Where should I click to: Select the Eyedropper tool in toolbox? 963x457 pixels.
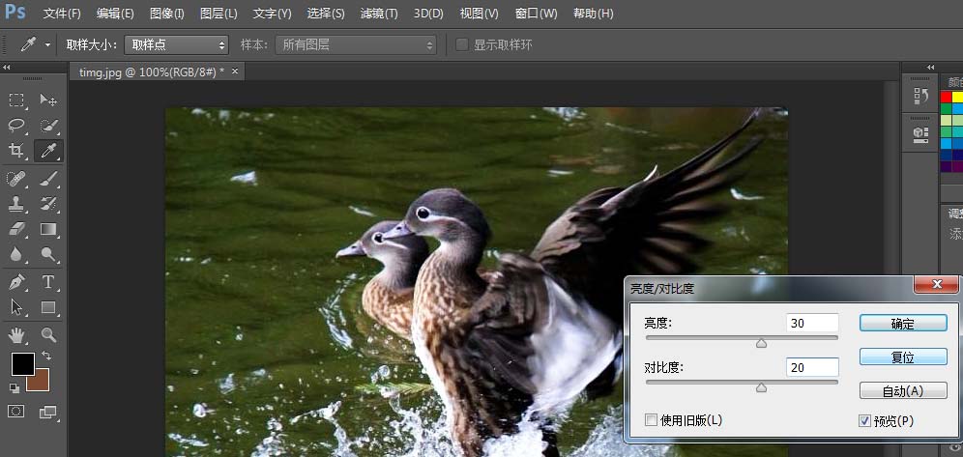tap(48, 151)
